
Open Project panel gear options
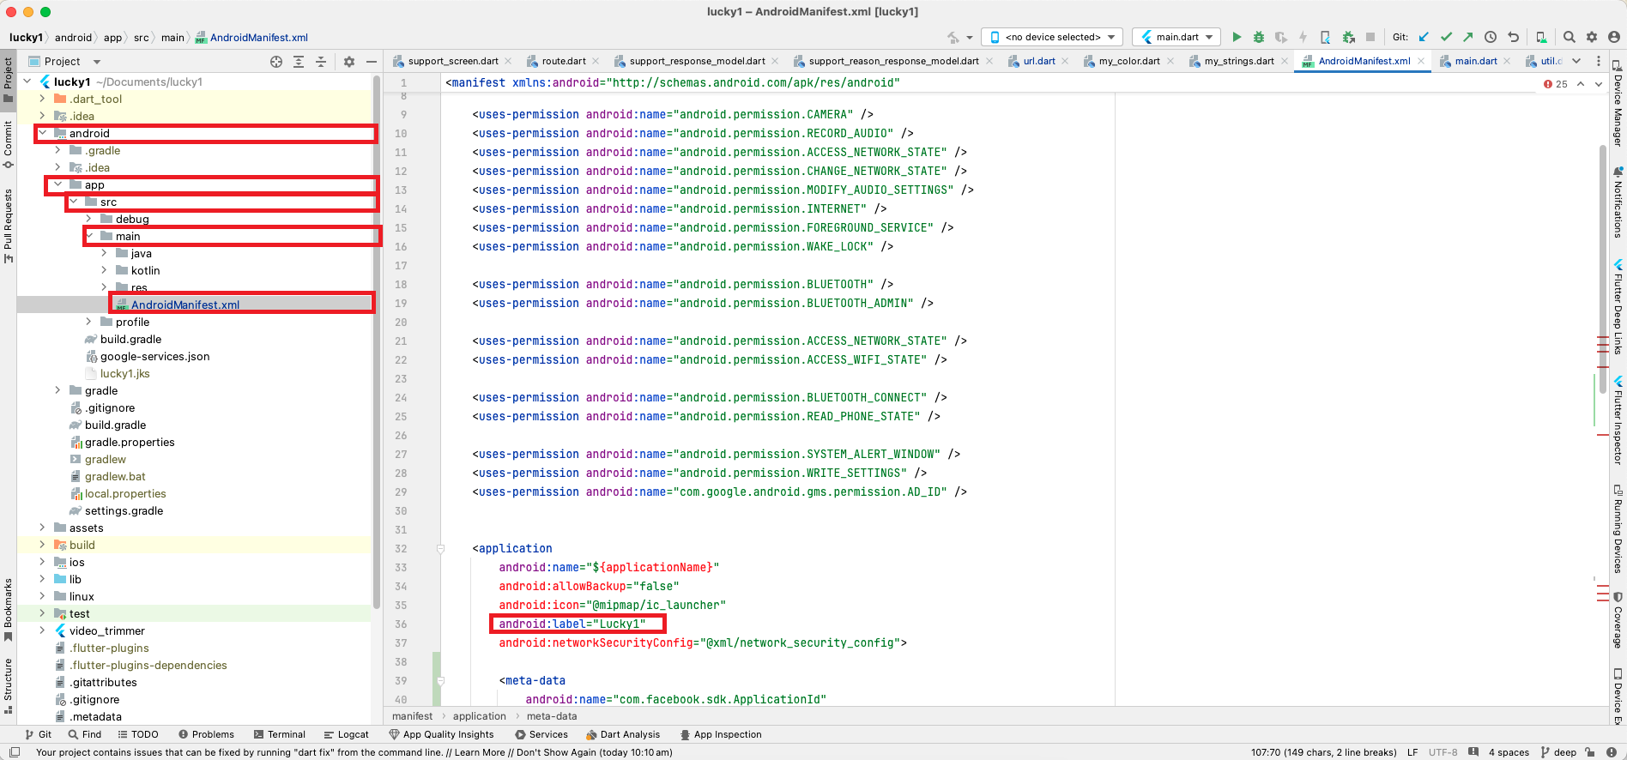click(x=349, y=62)
